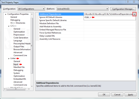Select Module Definition File property

pos(61,23)
